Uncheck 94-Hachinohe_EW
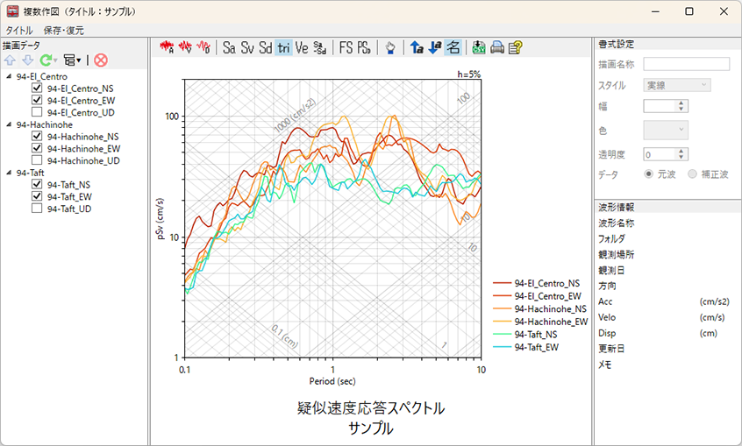 pyautogui.click(x=37, y=148)
